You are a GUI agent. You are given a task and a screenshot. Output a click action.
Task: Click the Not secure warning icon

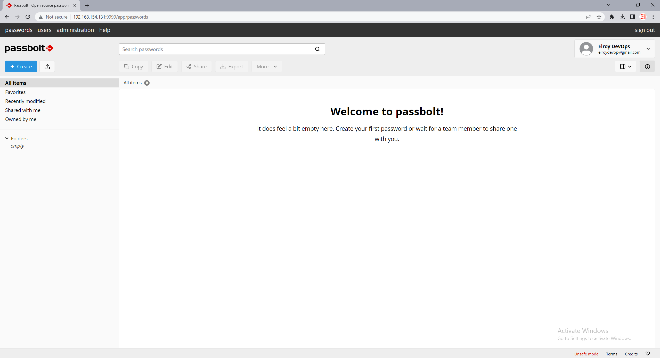41,17
